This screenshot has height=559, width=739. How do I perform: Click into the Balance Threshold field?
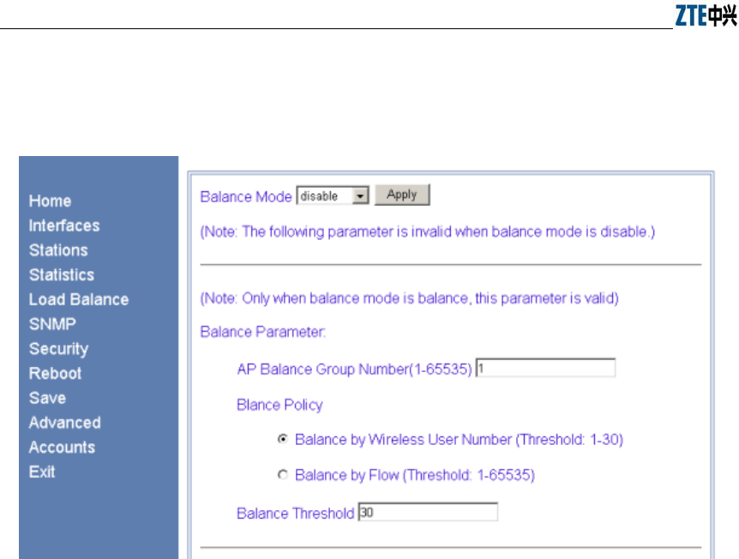click(x=428, y=512)
